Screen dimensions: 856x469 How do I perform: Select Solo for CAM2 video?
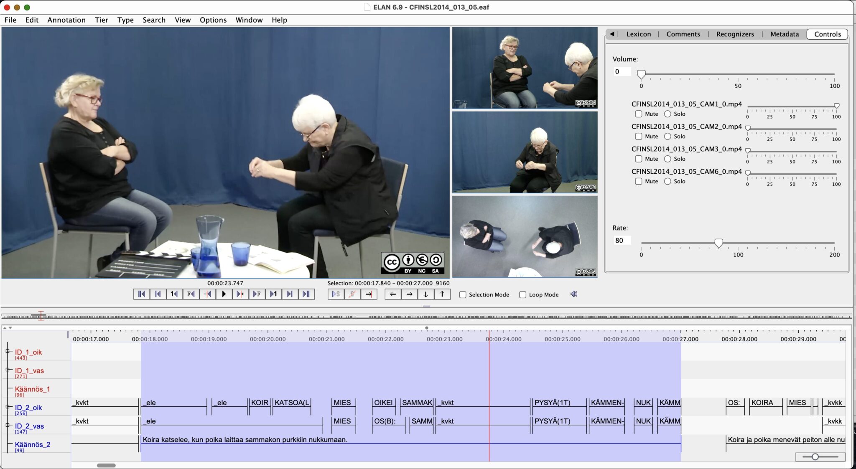click(x=667, y=137)
